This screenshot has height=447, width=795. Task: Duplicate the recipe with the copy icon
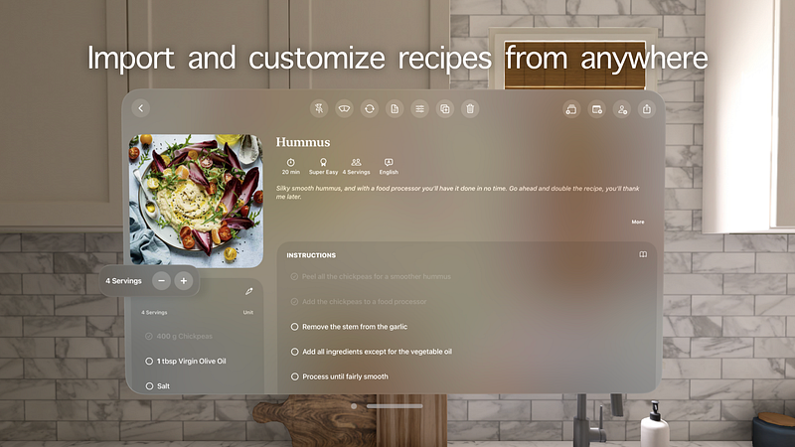444,108
